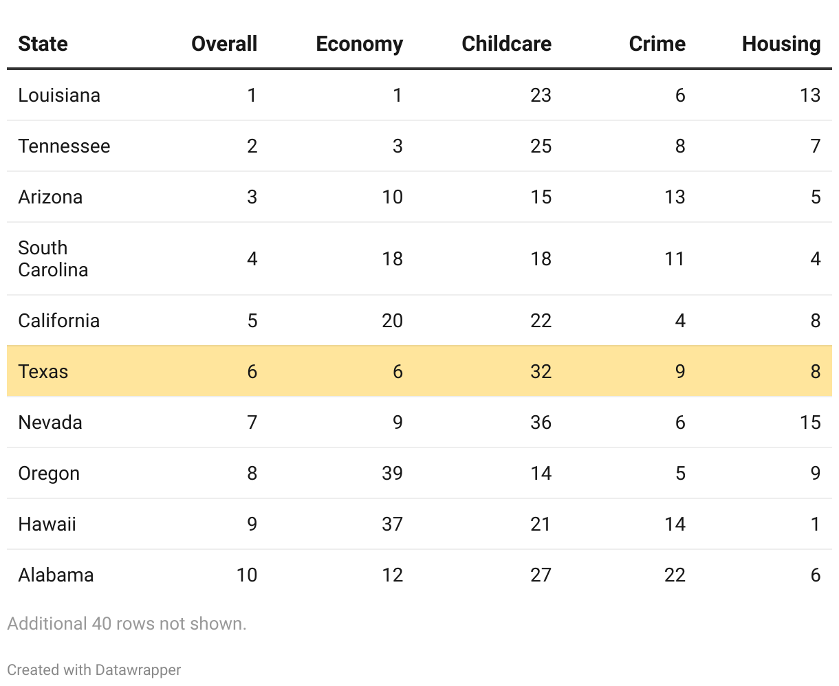Click the highlighted Texas row label

[x=43, y=371]
